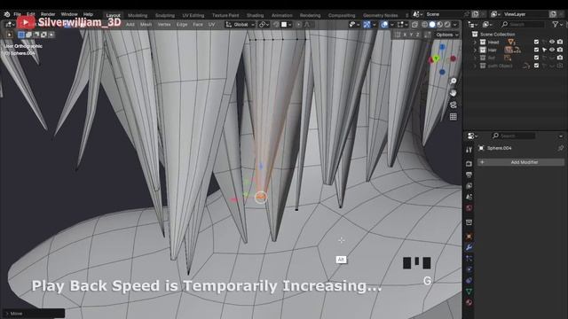Viewport: 568px width, 319px height.
Task: Open the Help menu
Action: pyautogui.click(x=88, y=14)
